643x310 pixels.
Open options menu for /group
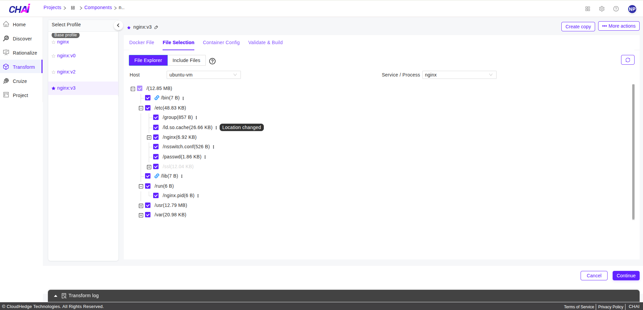coord(196,118)
